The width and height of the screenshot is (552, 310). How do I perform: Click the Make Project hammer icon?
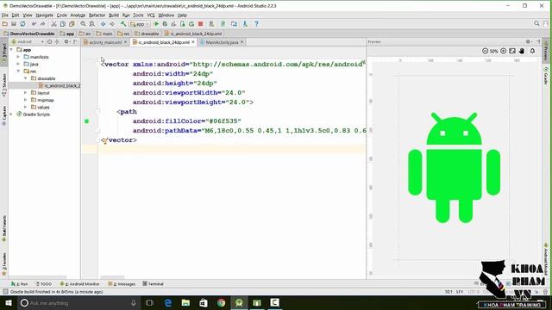pos(123,24)
